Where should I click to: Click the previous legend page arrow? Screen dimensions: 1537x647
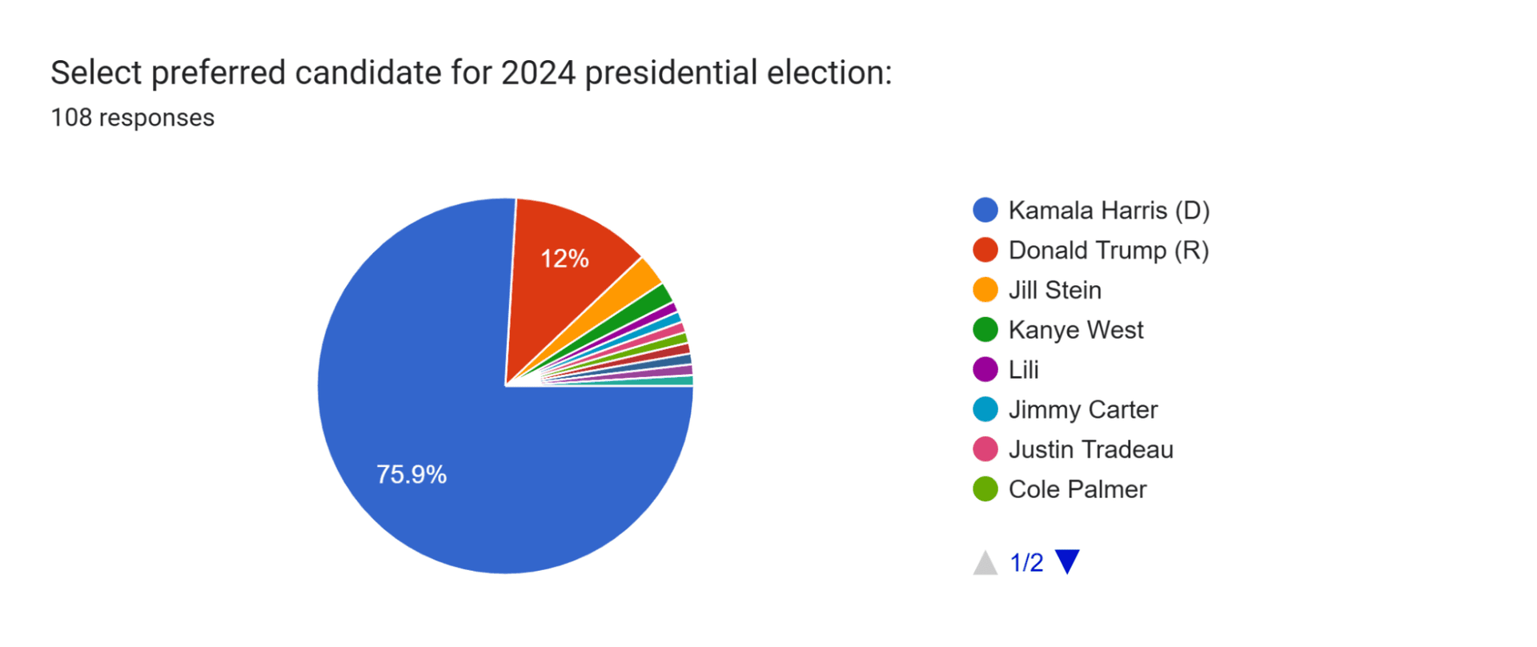[985, 563]
